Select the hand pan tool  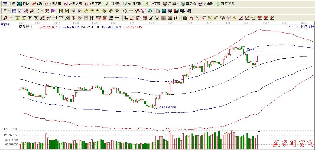coord(125,11)
